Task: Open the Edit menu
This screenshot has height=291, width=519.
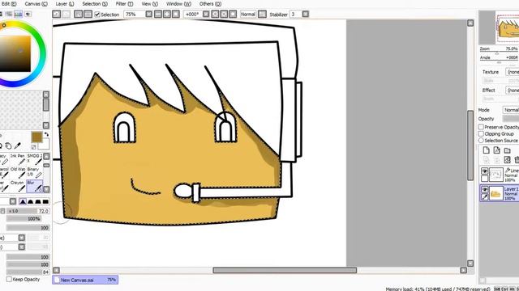Action: [x=9, y=4]
